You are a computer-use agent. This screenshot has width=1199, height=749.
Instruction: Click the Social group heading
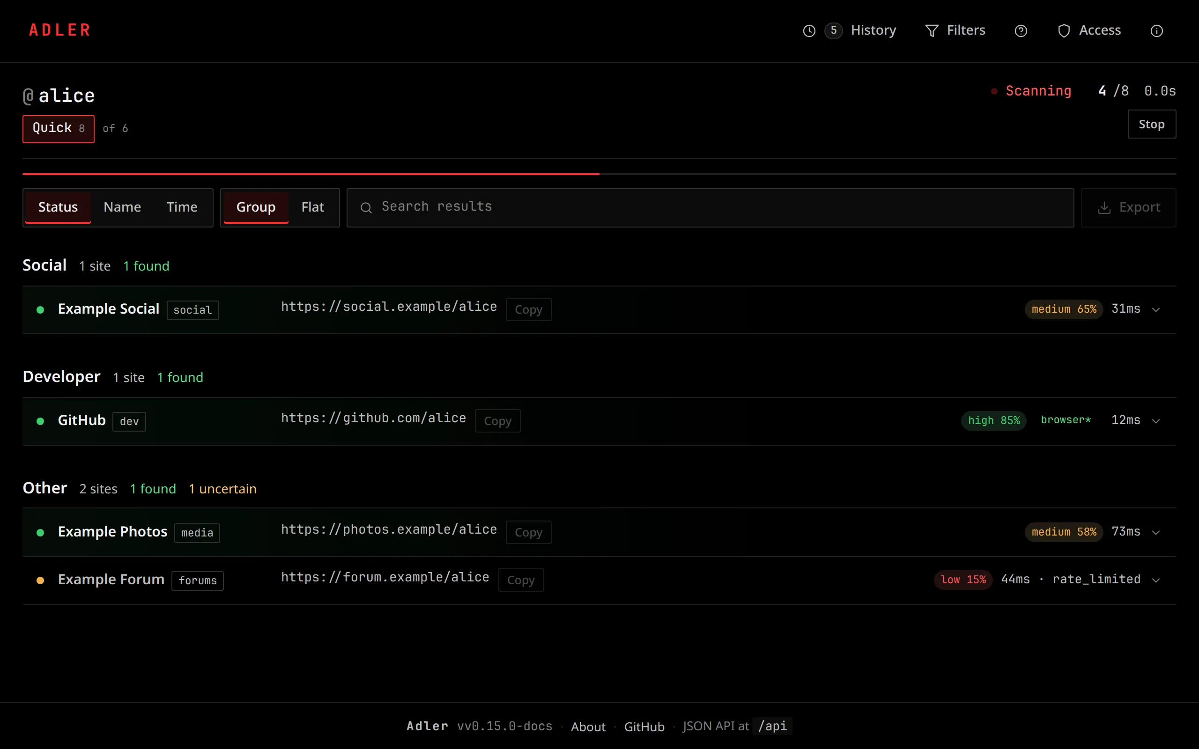point(44,265)
